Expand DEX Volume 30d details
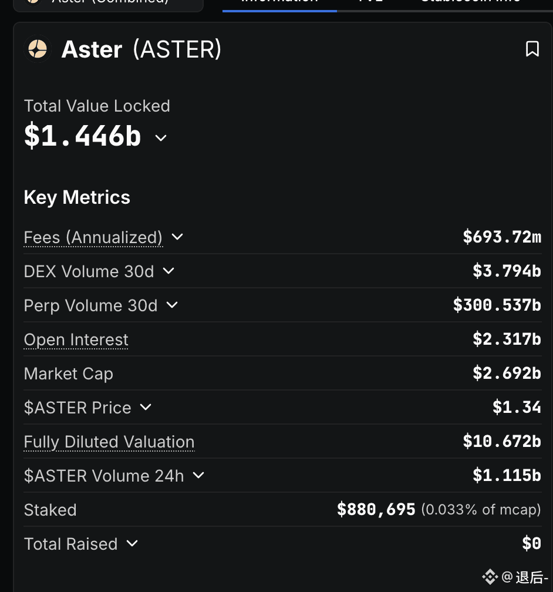 point(168,271)
